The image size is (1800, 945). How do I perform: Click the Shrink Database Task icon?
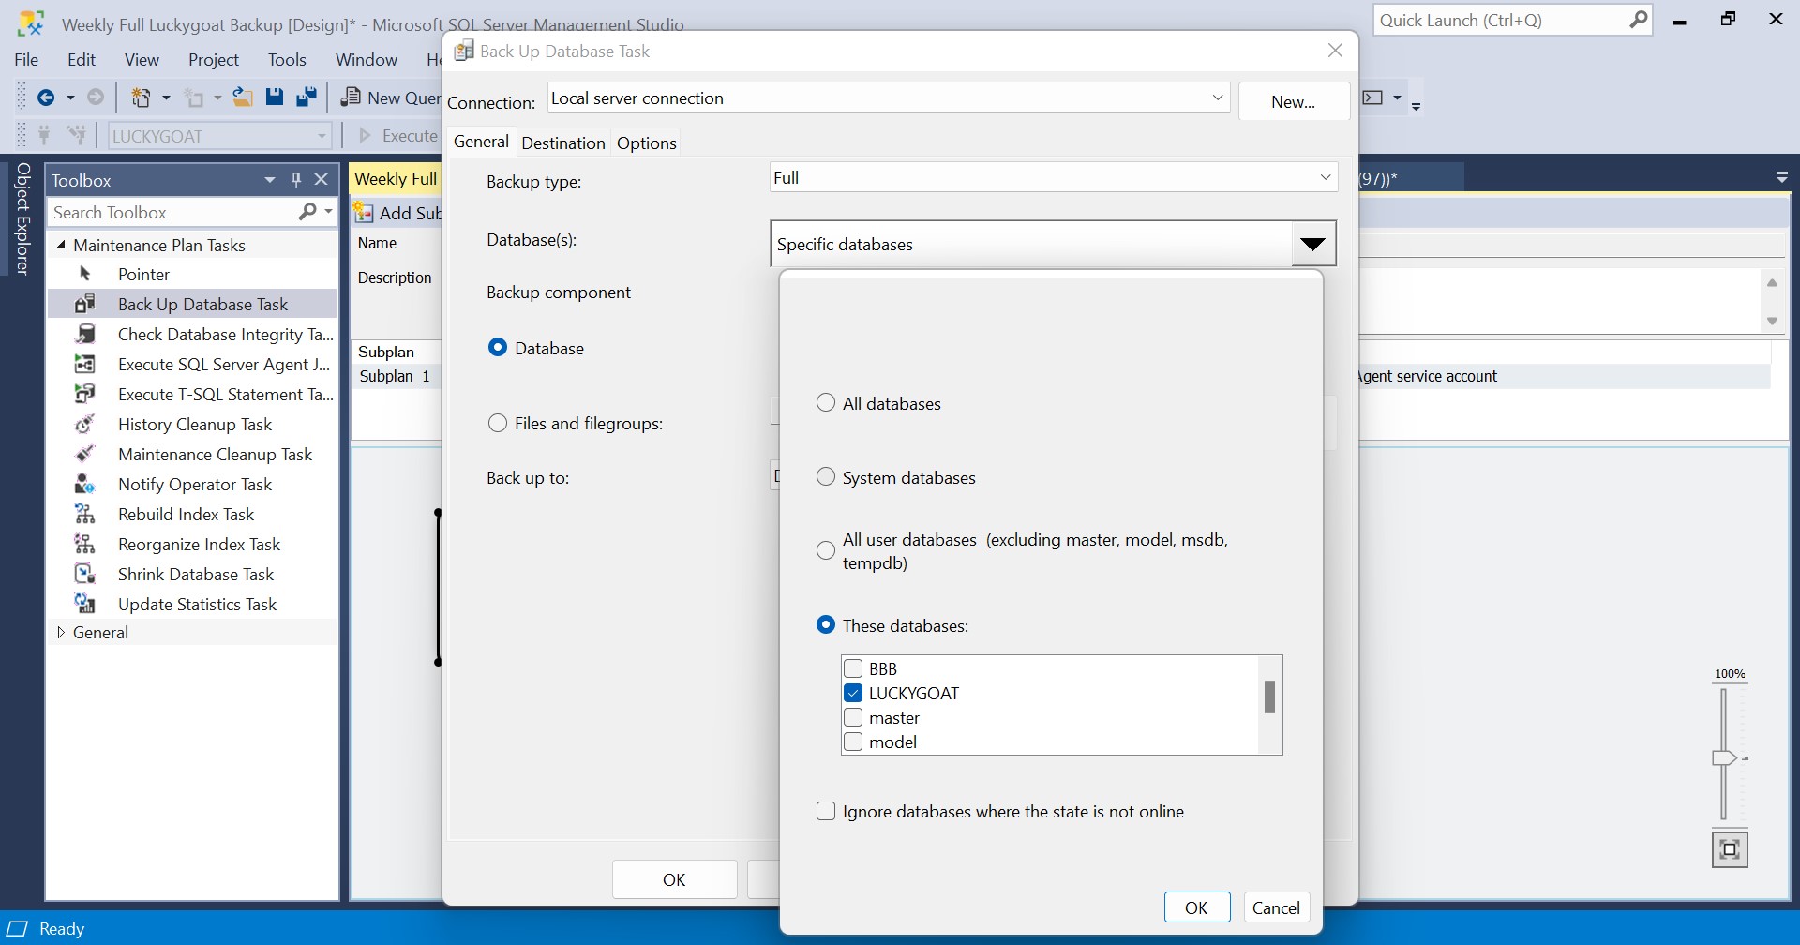coord(85,574)
